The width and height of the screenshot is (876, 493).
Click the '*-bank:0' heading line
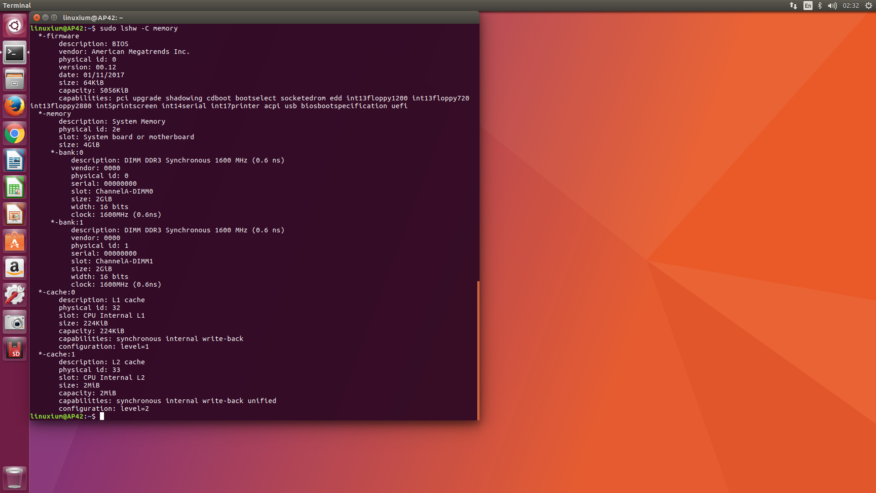pyautogui.click(x=67, y=152)
